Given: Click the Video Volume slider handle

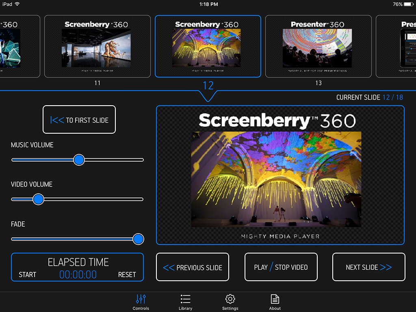Looking at the screenshot, I should coord(39,199).
